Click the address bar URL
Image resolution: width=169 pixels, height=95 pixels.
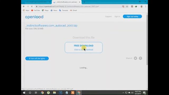pyautogui.click(x=69, y=6)
